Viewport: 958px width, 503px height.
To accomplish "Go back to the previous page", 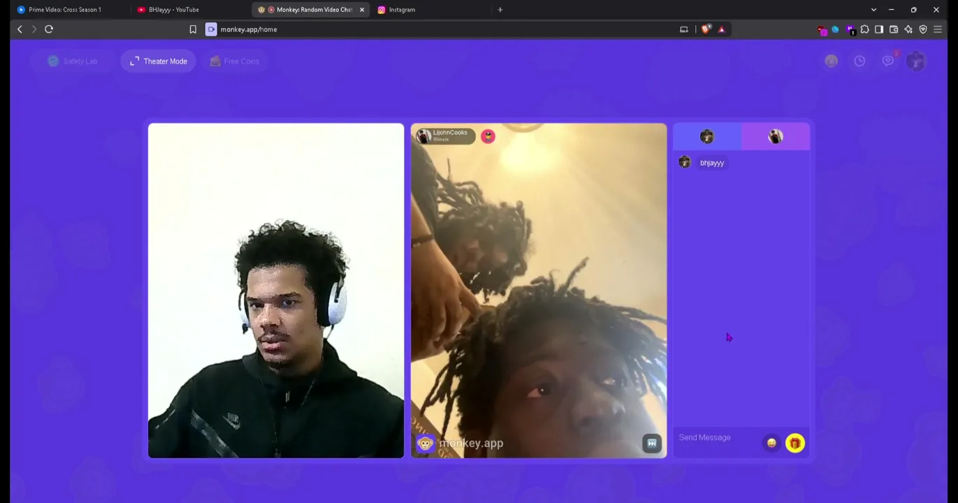I will (20, 29).
